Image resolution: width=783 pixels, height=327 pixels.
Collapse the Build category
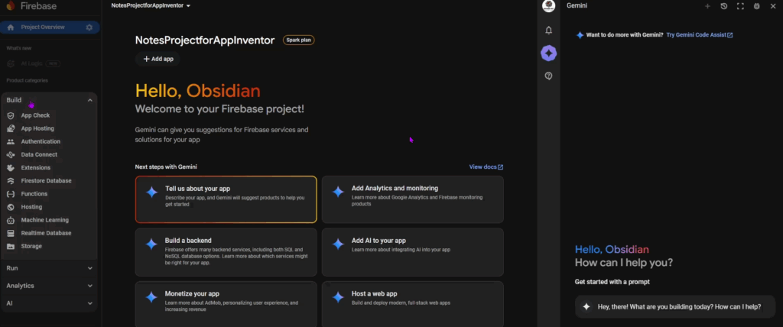(89, 100)
